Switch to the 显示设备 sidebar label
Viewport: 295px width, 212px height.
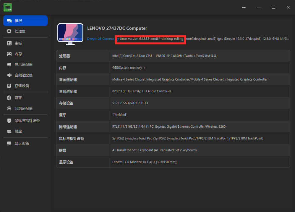22,143
